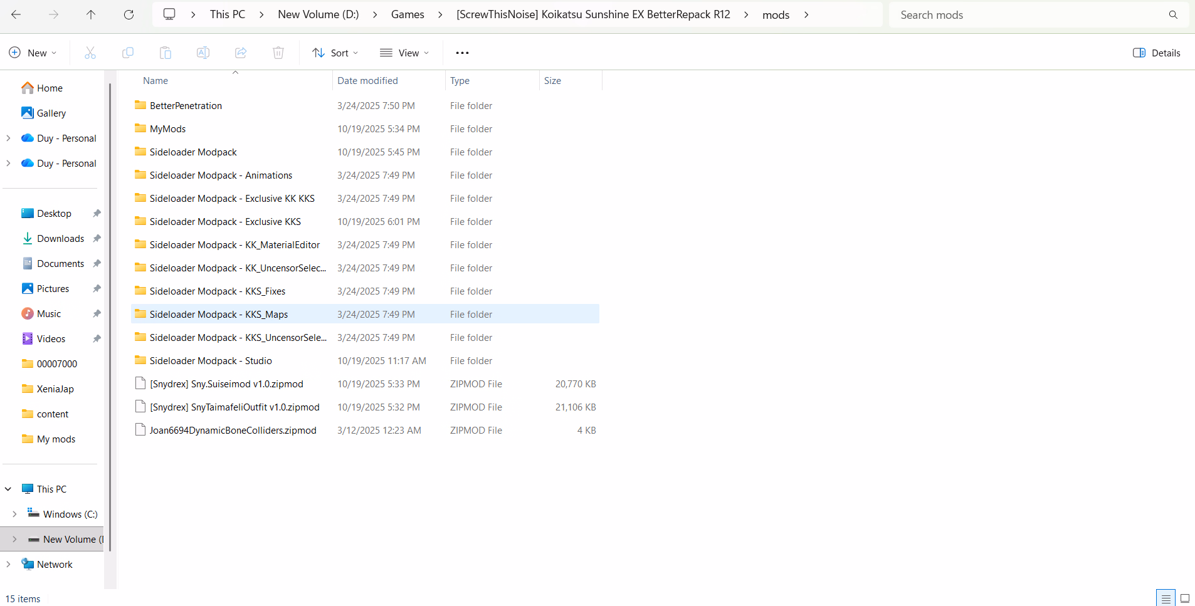
Task: Click the Rename icon in toolbar
Action: coord(203,53)
